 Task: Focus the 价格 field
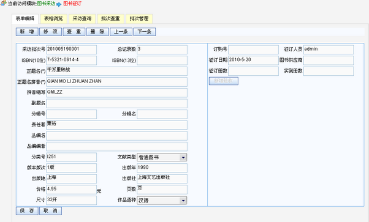point(71,190)
